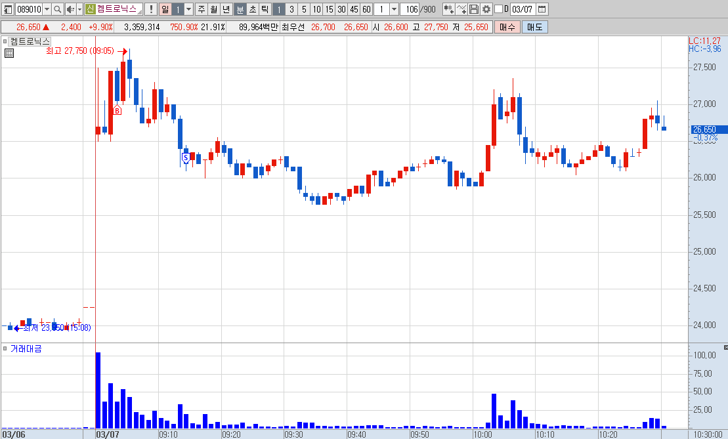Select the 30-minute interval tab

pyautogui.click(x=342, y=9)
